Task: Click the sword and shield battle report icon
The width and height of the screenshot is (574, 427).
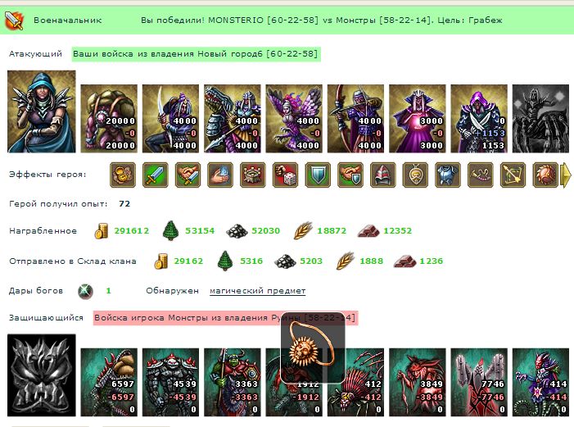Action: coord(14,20)
